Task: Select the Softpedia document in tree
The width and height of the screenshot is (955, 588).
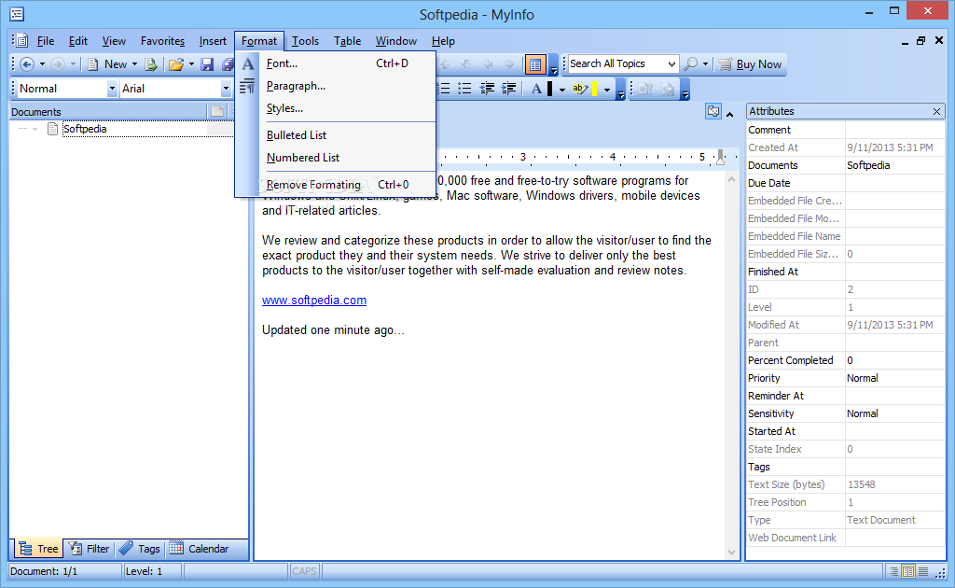Action: [85, 129]
